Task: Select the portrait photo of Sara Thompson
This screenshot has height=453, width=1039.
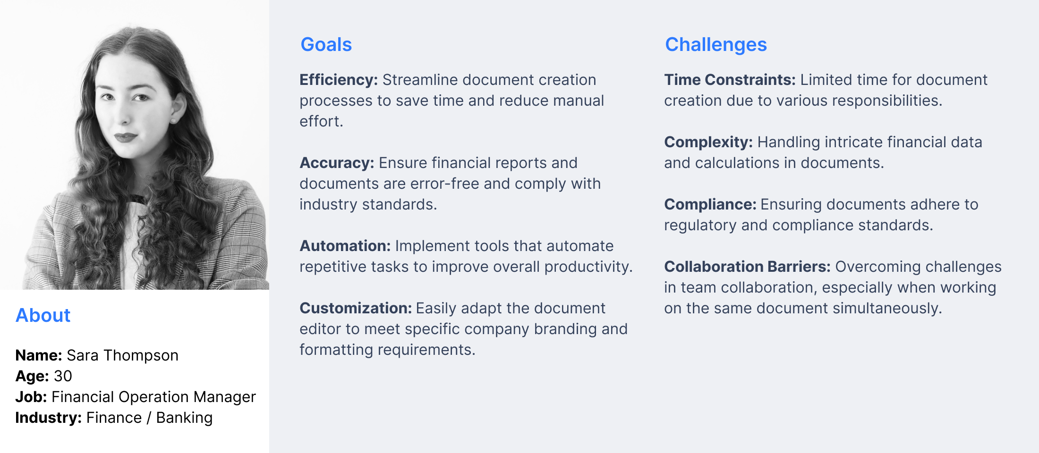Action: pos(135,145)
